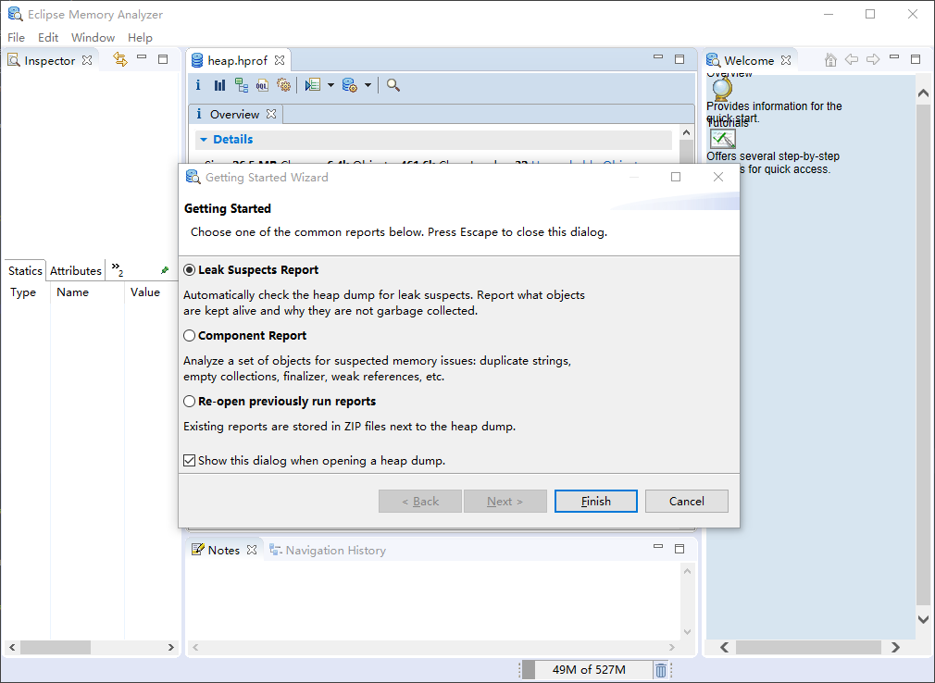Run garbage collector trash icon in status bar
935x683 pixels.
pyautogui.click(x=661, y=670)
